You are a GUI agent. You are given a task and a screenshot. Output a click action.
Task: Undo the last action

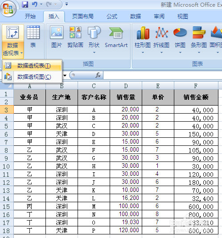pyautogui.click(x=35, y=4)
